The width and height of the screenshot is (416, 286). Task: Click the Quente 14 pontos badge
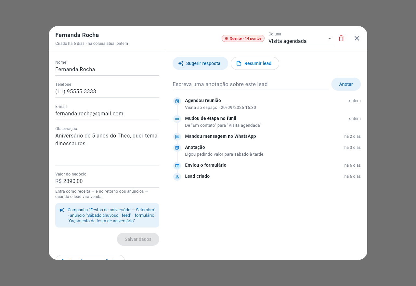click(x=243, y=38)
